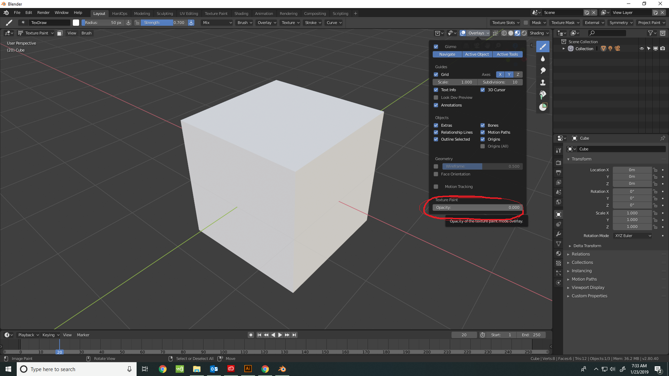Switch to the Shading workspace tab

point(241,14)
